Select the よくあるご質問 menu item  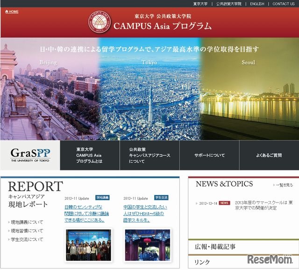pyautogui.click(x=269, y=155)
